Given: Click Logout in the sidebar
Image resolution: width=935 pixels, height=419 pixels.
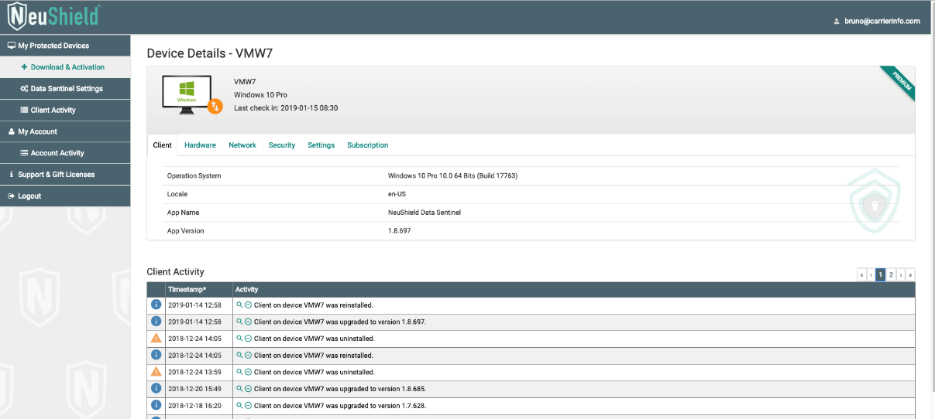Looking at the screenshot, I should coord(65,196).
